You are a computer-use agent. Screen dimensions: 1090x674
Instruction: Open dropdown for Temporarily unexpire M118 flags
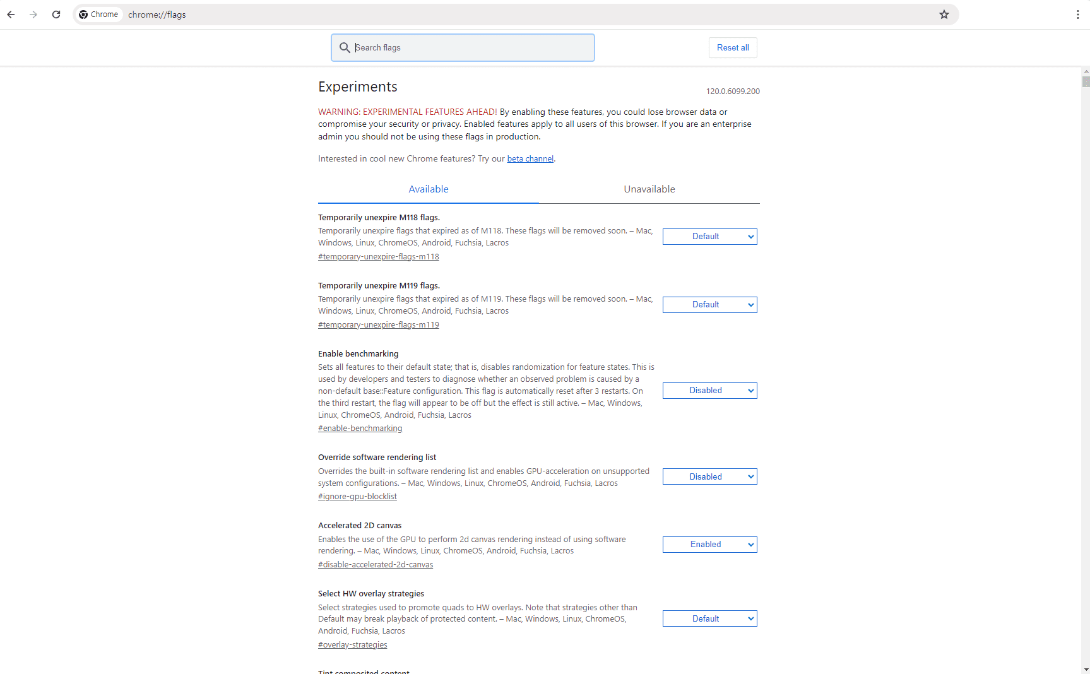(x=710, y=237)
